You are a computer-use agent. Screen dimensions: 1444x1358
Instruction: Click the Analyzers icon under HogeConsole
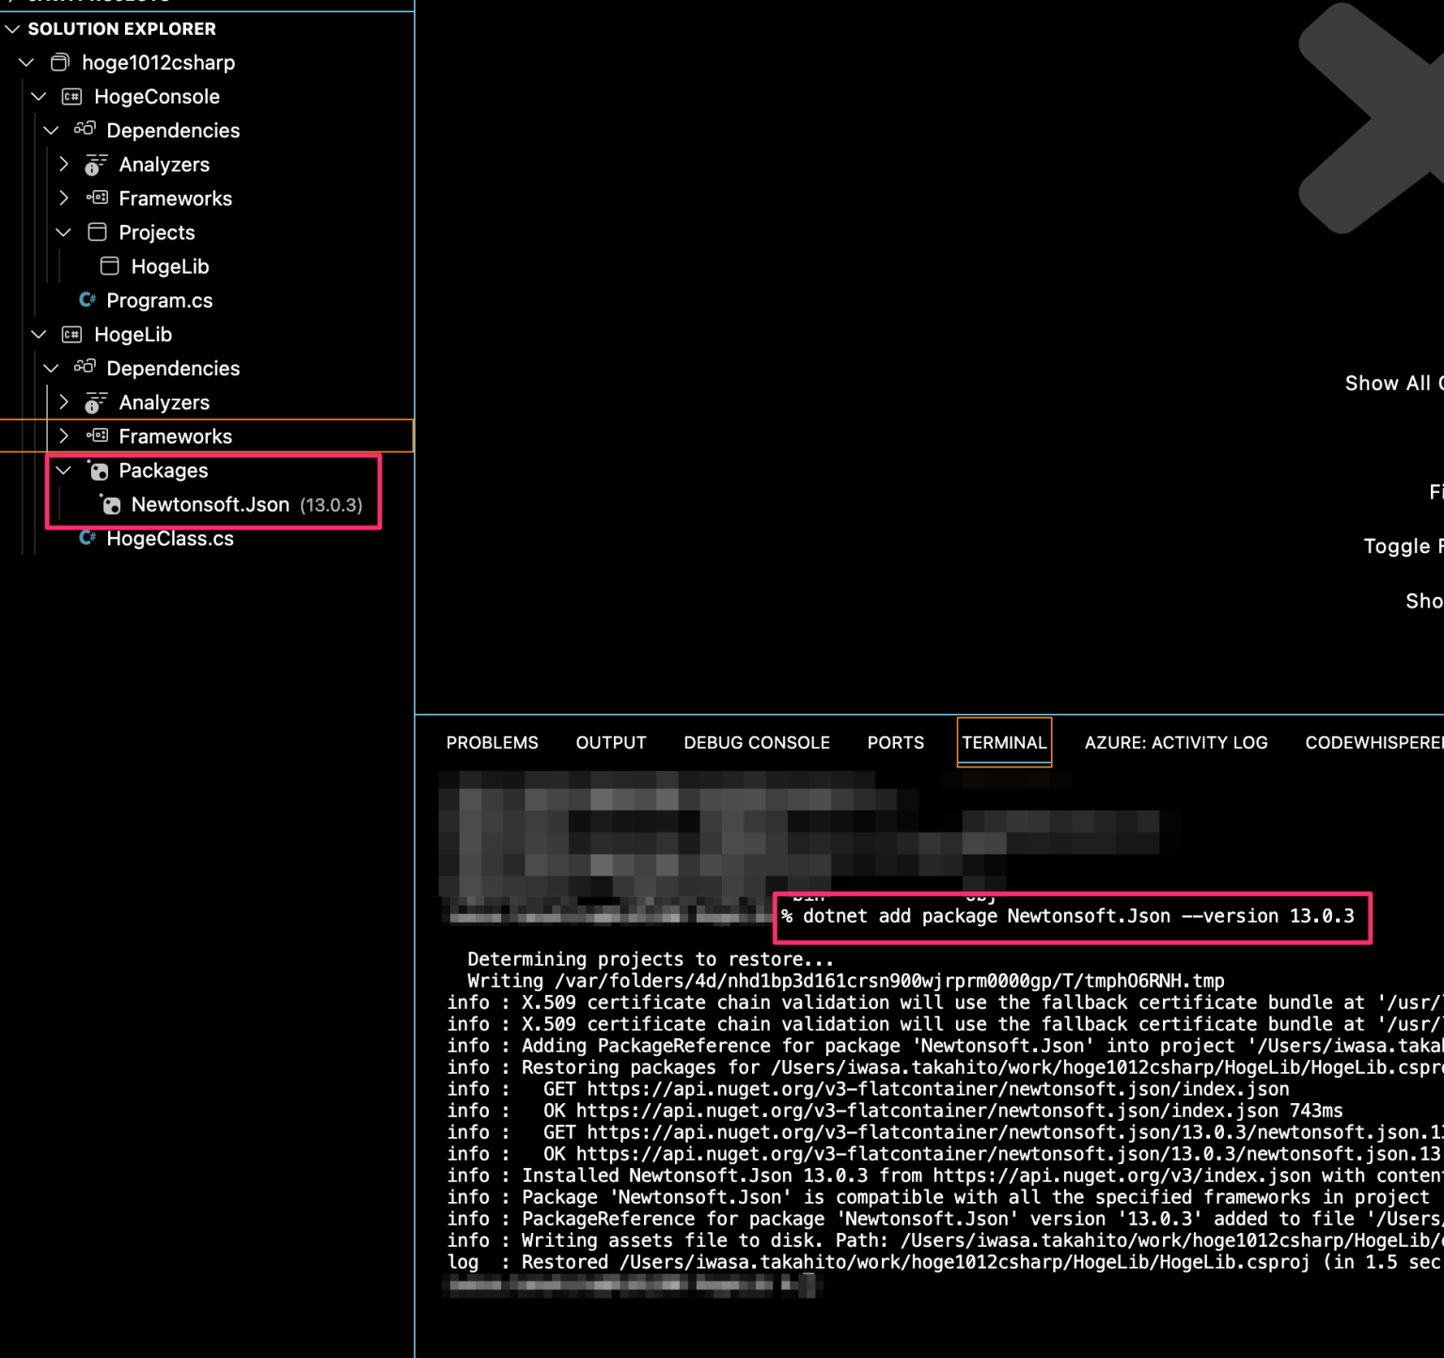92,165
